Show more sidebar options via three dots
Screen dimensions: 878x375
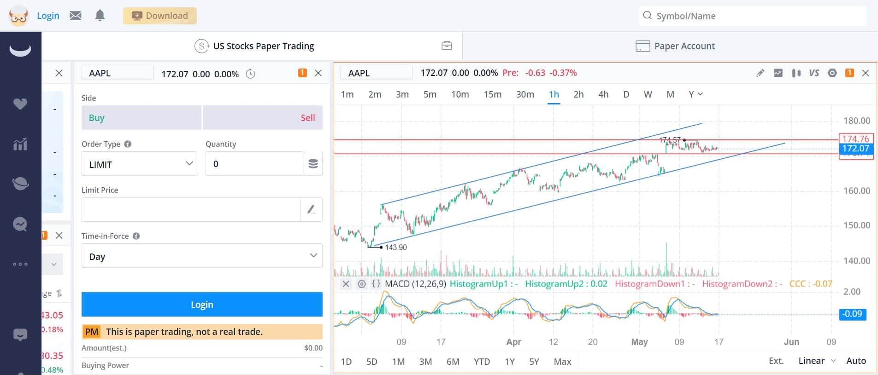(20, 264)
